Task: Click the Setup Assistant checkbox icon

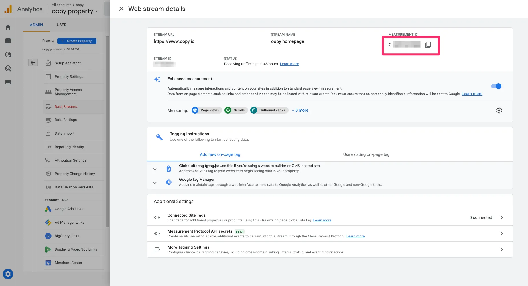Action: (x=48, y=63)
